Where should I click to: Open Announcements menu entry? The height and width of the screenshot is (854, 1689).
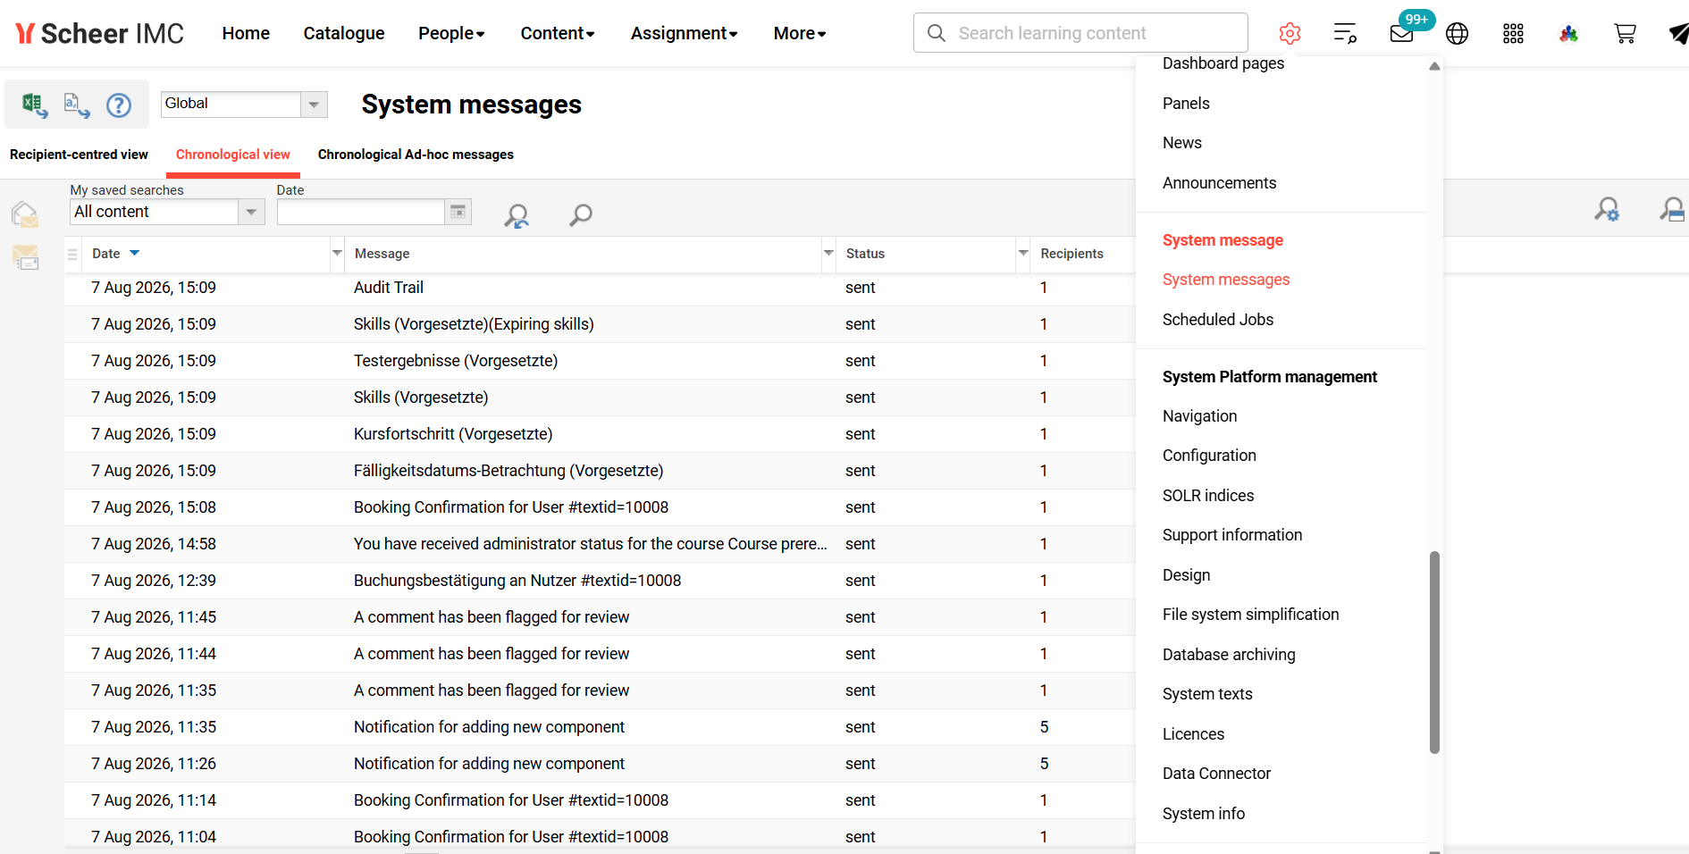point(1219,183)
